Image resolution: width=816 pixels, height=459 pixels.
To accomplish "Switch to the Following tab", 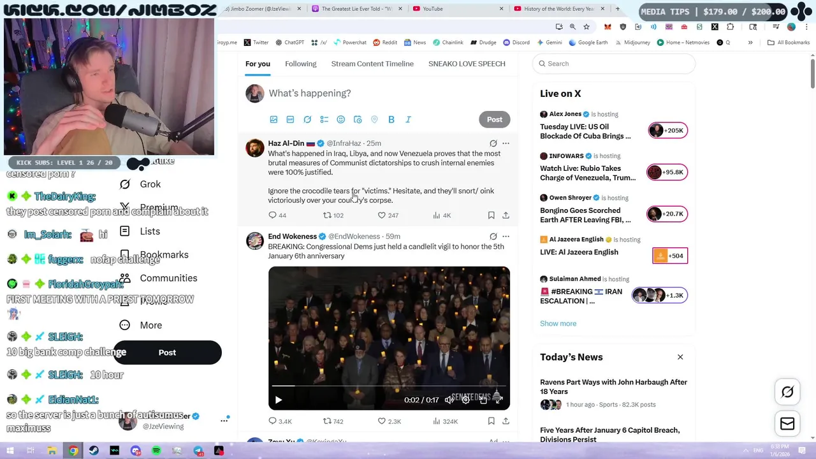I will pyautogui.click(x=301, y=64).
